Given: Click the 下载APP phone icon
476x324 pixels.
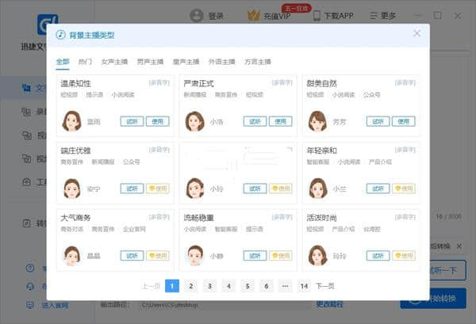Looking at the screenshot, I should tap(317, 15).
